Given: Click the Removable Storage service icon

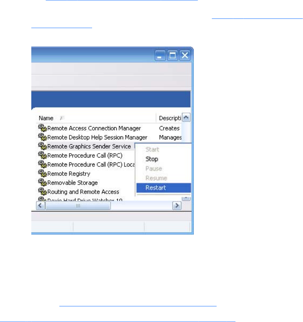Looking at the screenshot, I should pos(42,182).
